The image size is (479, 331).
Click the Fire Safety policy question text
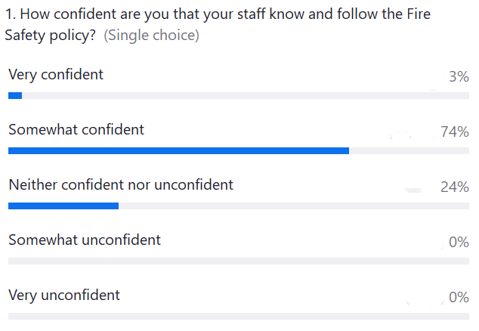[x=218, y=24]
